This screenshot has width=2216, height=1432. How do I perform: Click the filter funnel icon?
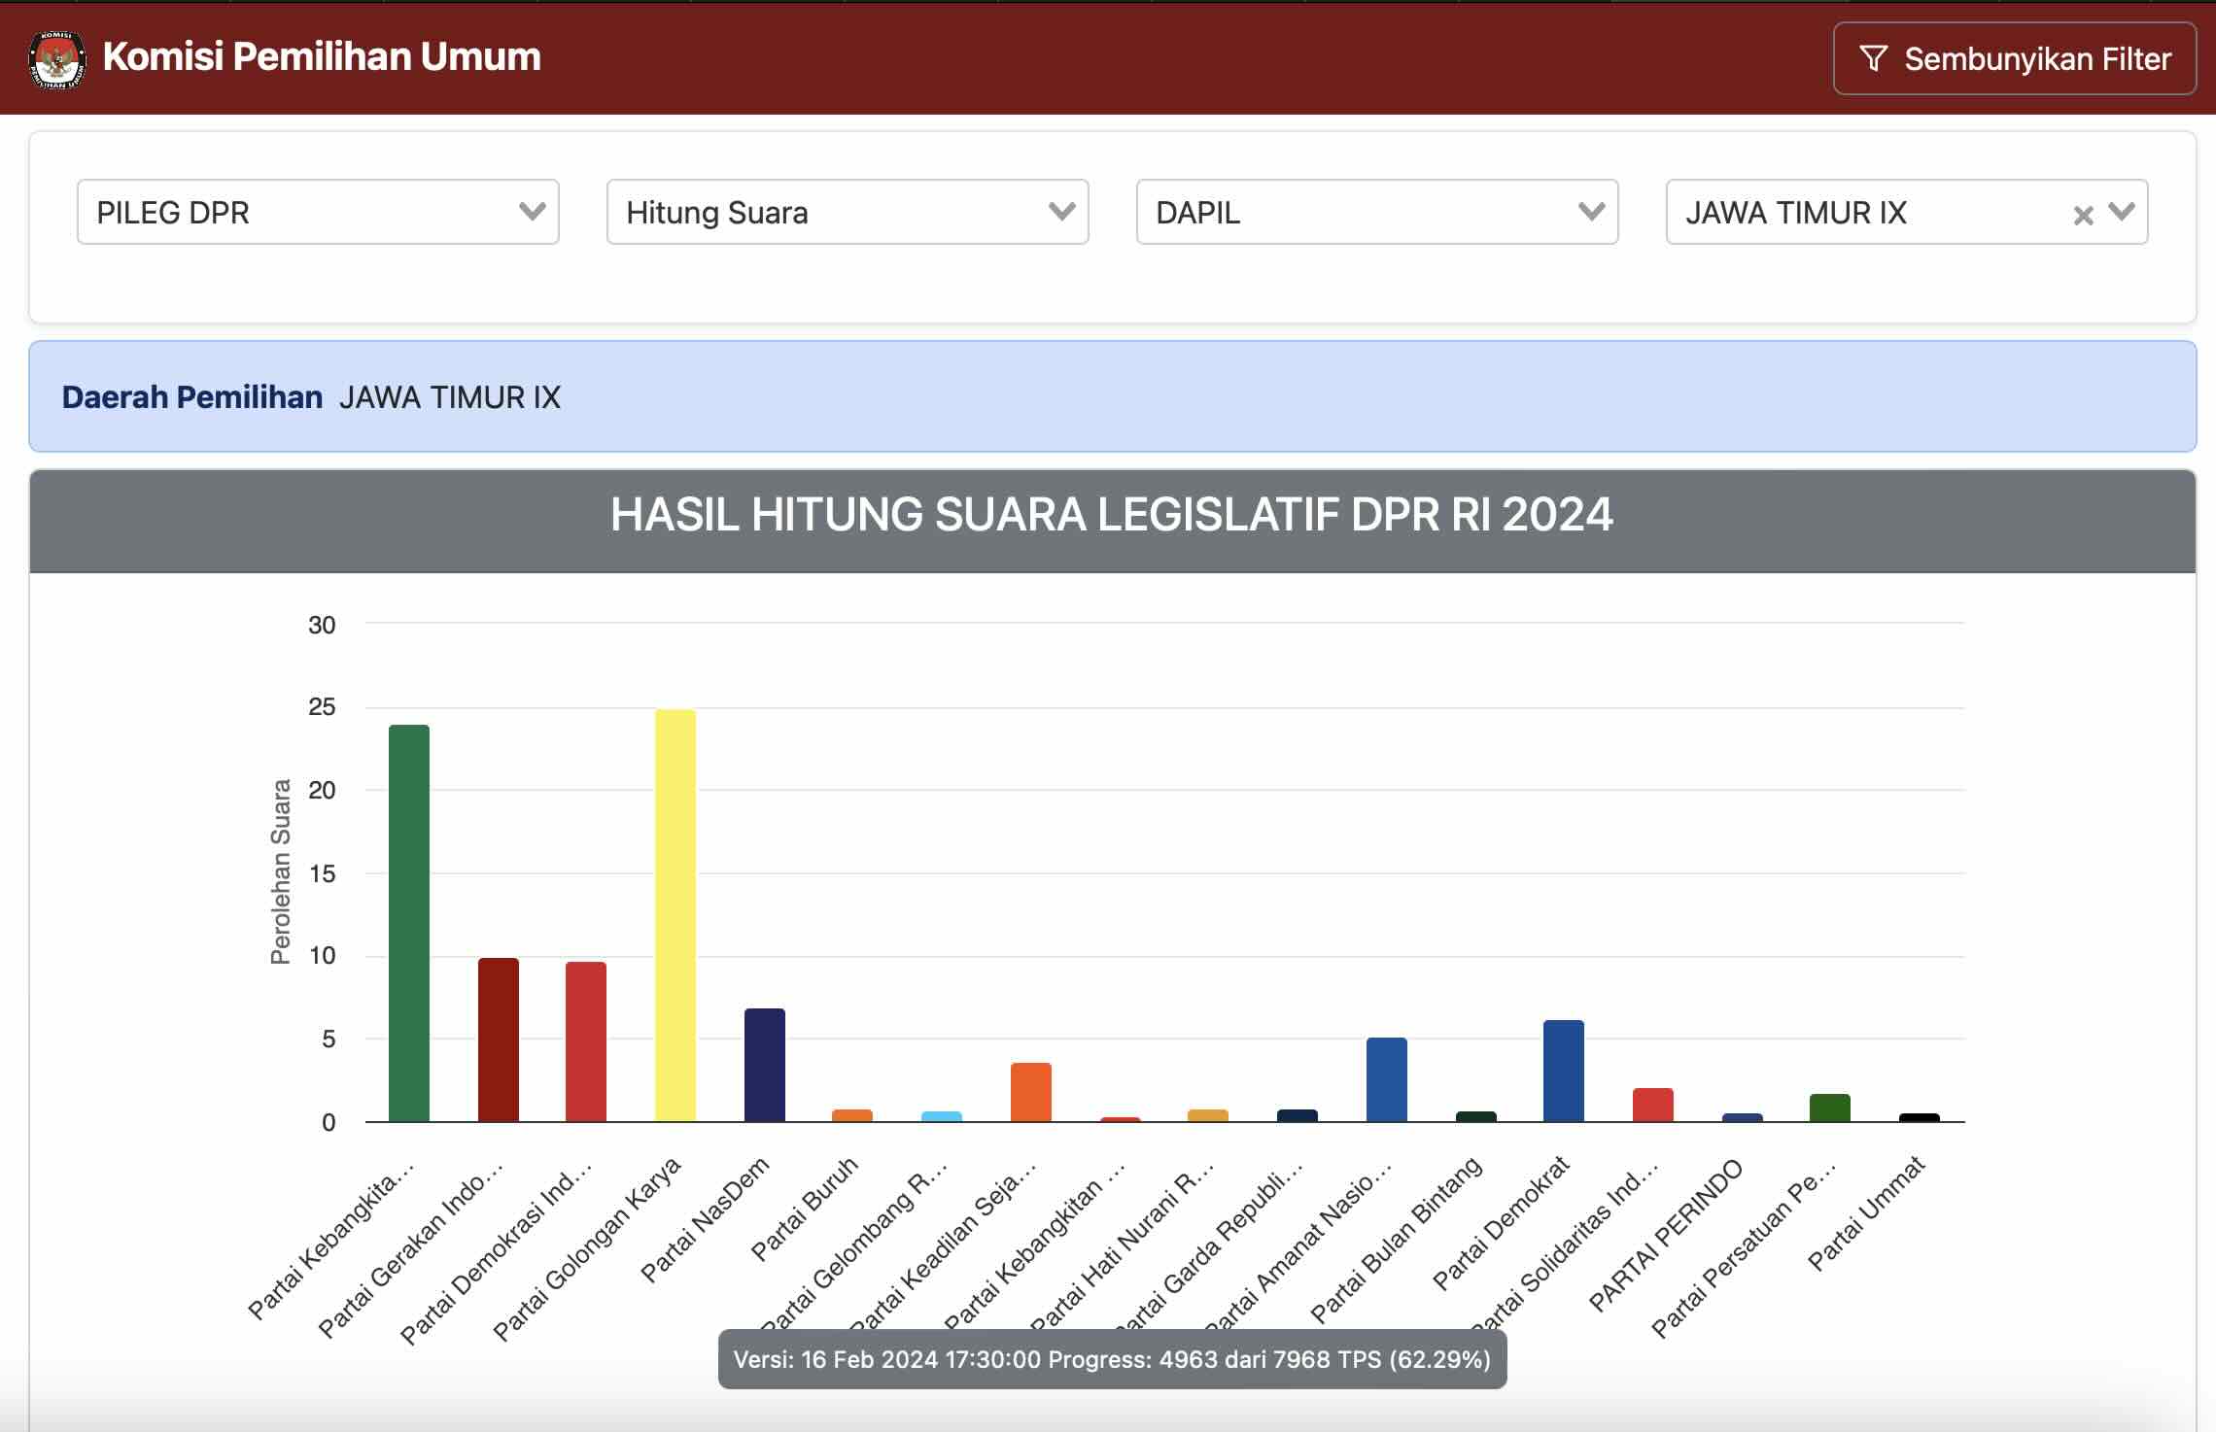(1872, 58)
